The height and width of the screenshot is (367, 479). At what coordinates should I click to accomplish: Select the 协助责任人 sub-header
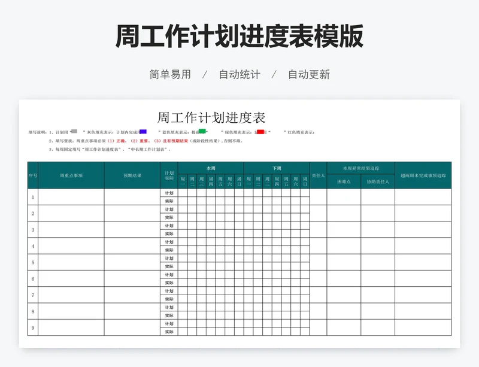(x=378, y=181)
